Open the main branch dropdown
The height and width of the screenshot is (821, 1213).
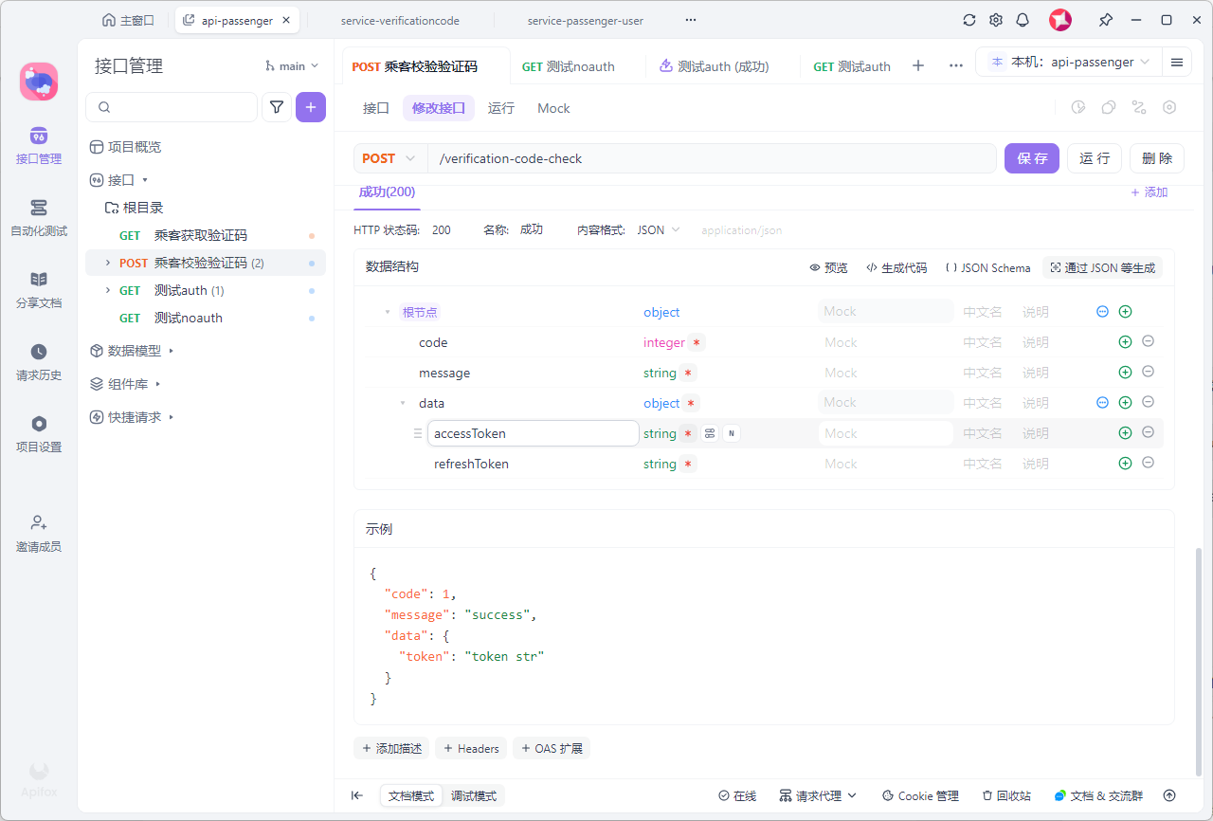pyautogui.click(x=292, y=65)
